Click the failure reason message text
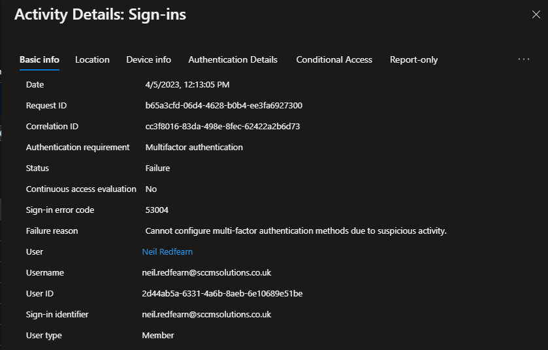 pyautogui.click(x=296, y=231)
